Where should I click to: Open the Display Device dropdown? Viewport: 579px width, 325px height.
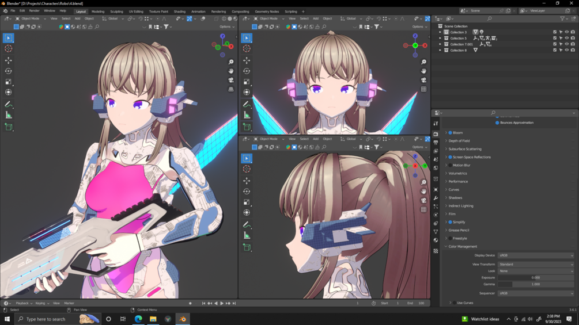(x=535, y=255)
